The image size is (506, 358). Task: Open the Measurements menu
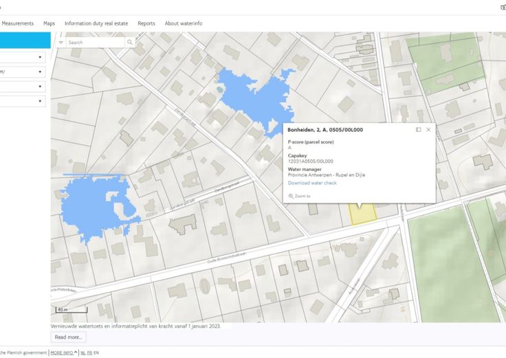(18, 23)
